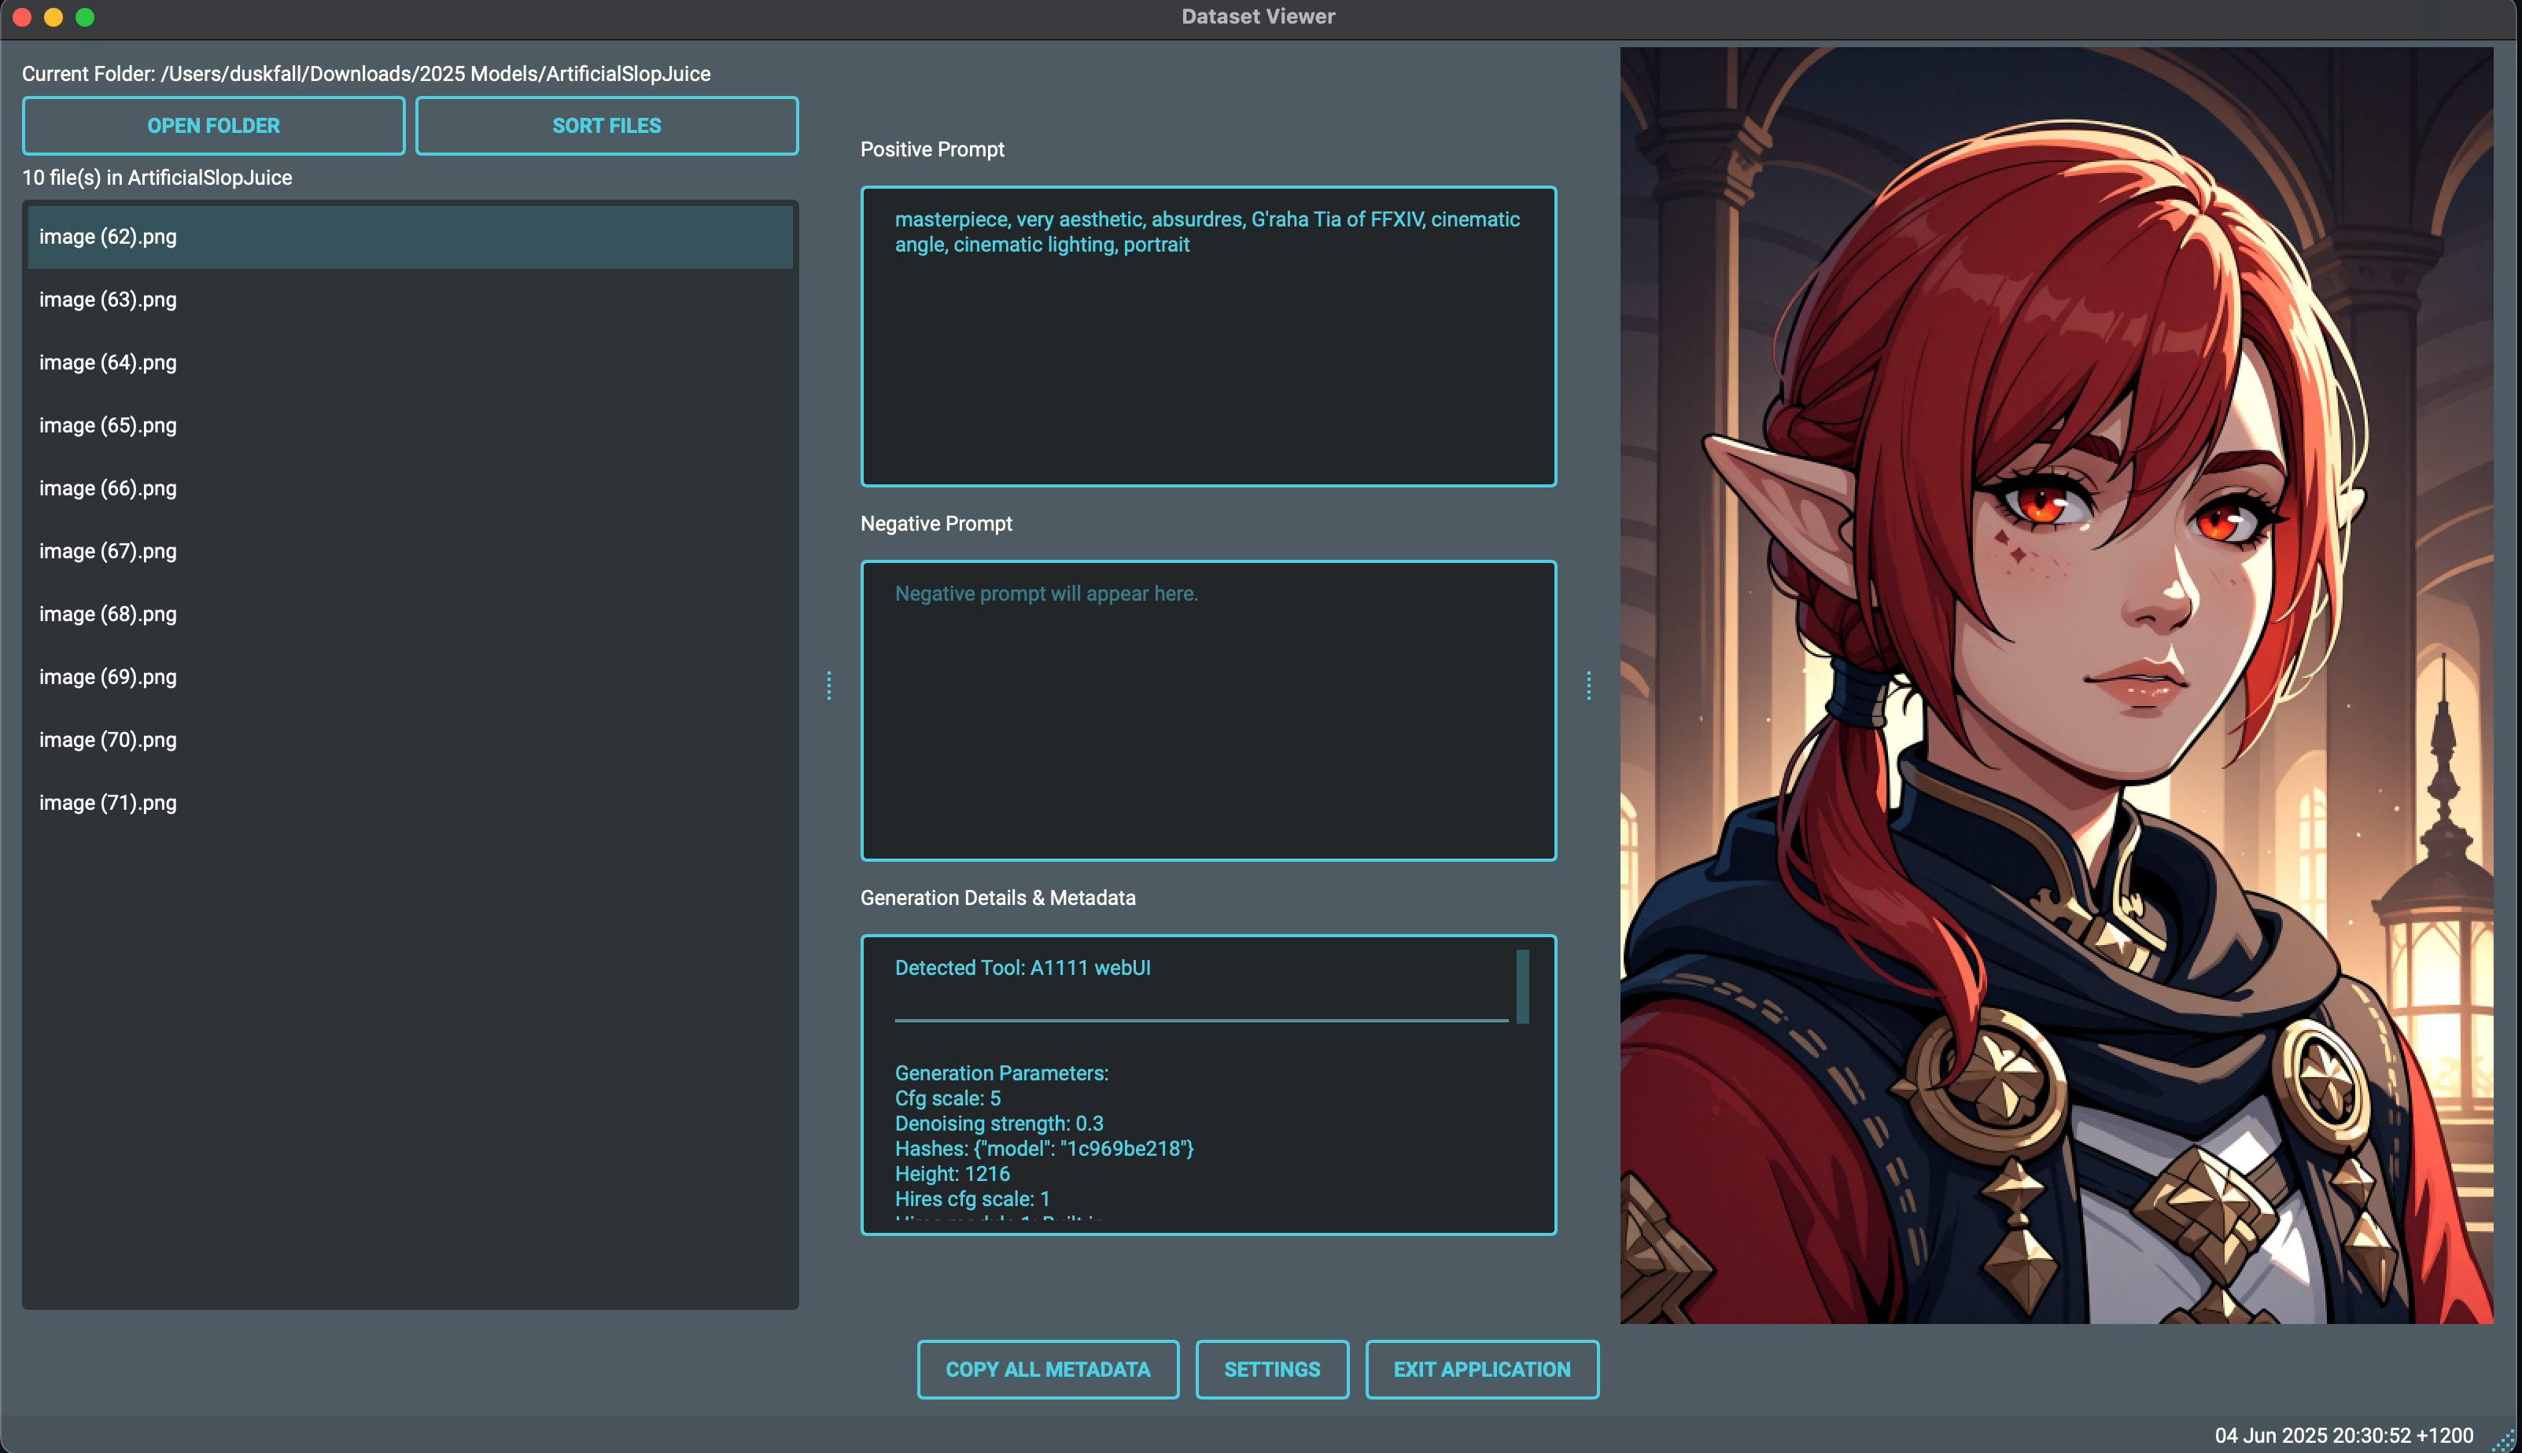
Task: Choose image (68).png in file list
Action: tap(108, 614)
